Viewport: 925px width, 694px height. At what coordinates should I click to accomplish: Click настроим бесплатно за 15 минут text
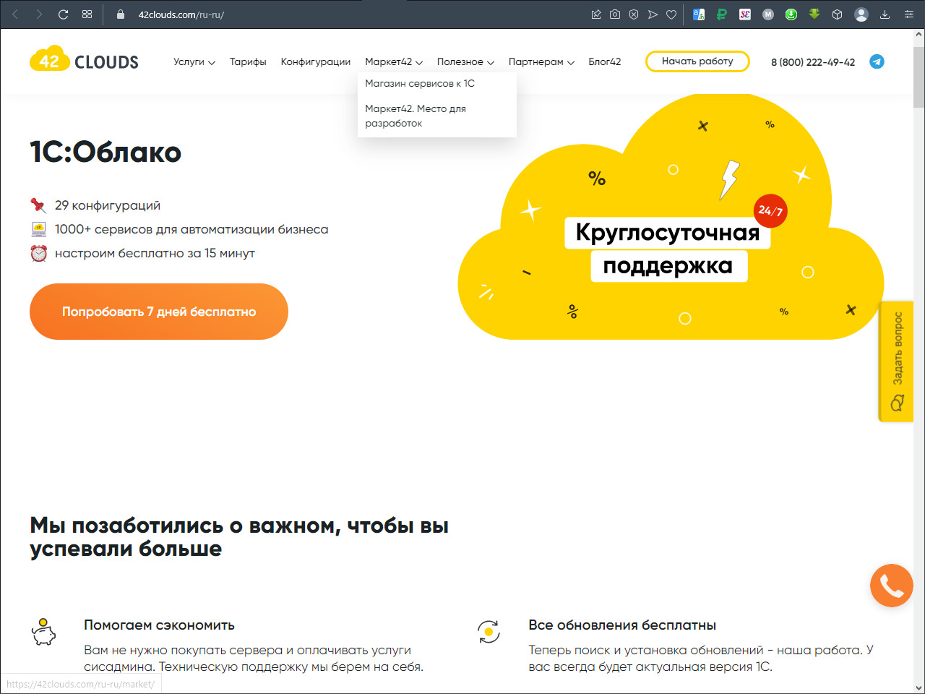[155, 253]
